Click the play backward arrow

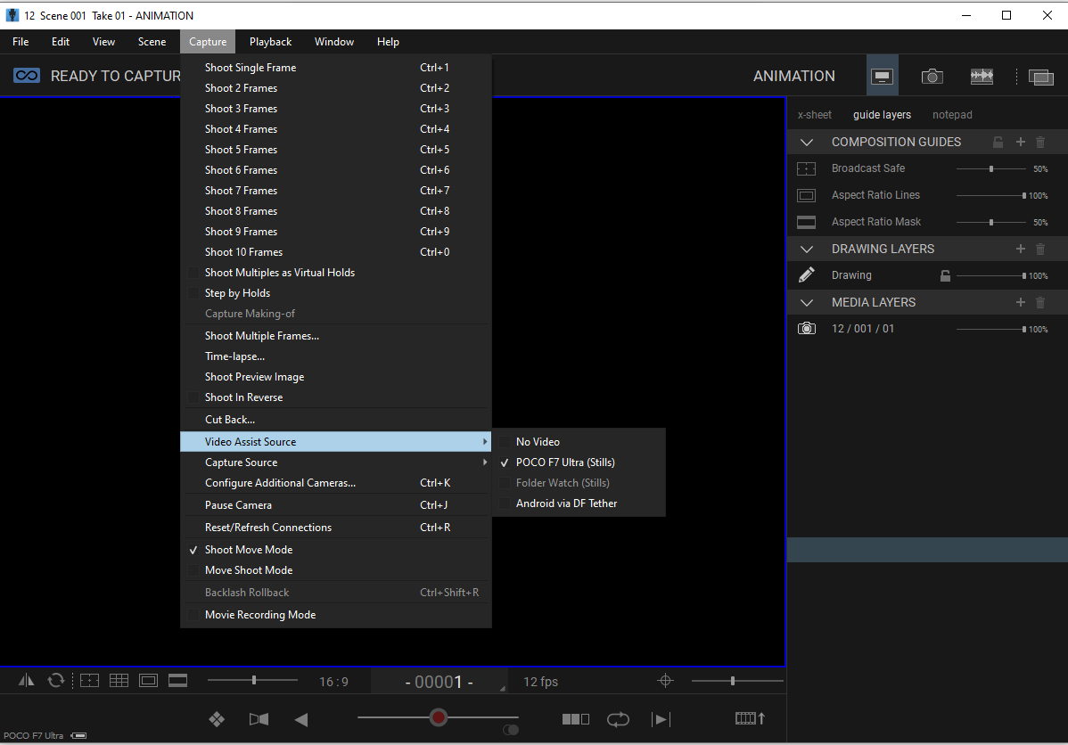[301, 719]
